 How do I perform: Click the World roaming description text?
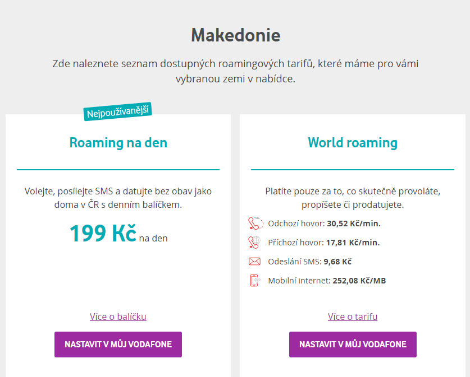click(x=353, y=198)
